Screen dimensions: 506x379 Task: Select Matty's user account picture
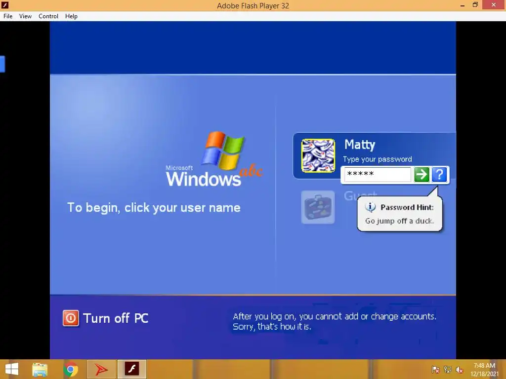click(318, 155)
